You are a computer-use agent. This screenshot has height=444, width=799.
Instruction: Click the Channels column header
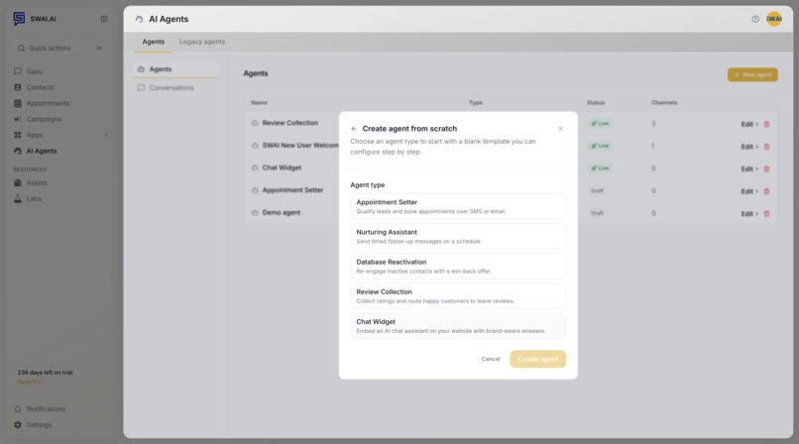pos(664,102)
